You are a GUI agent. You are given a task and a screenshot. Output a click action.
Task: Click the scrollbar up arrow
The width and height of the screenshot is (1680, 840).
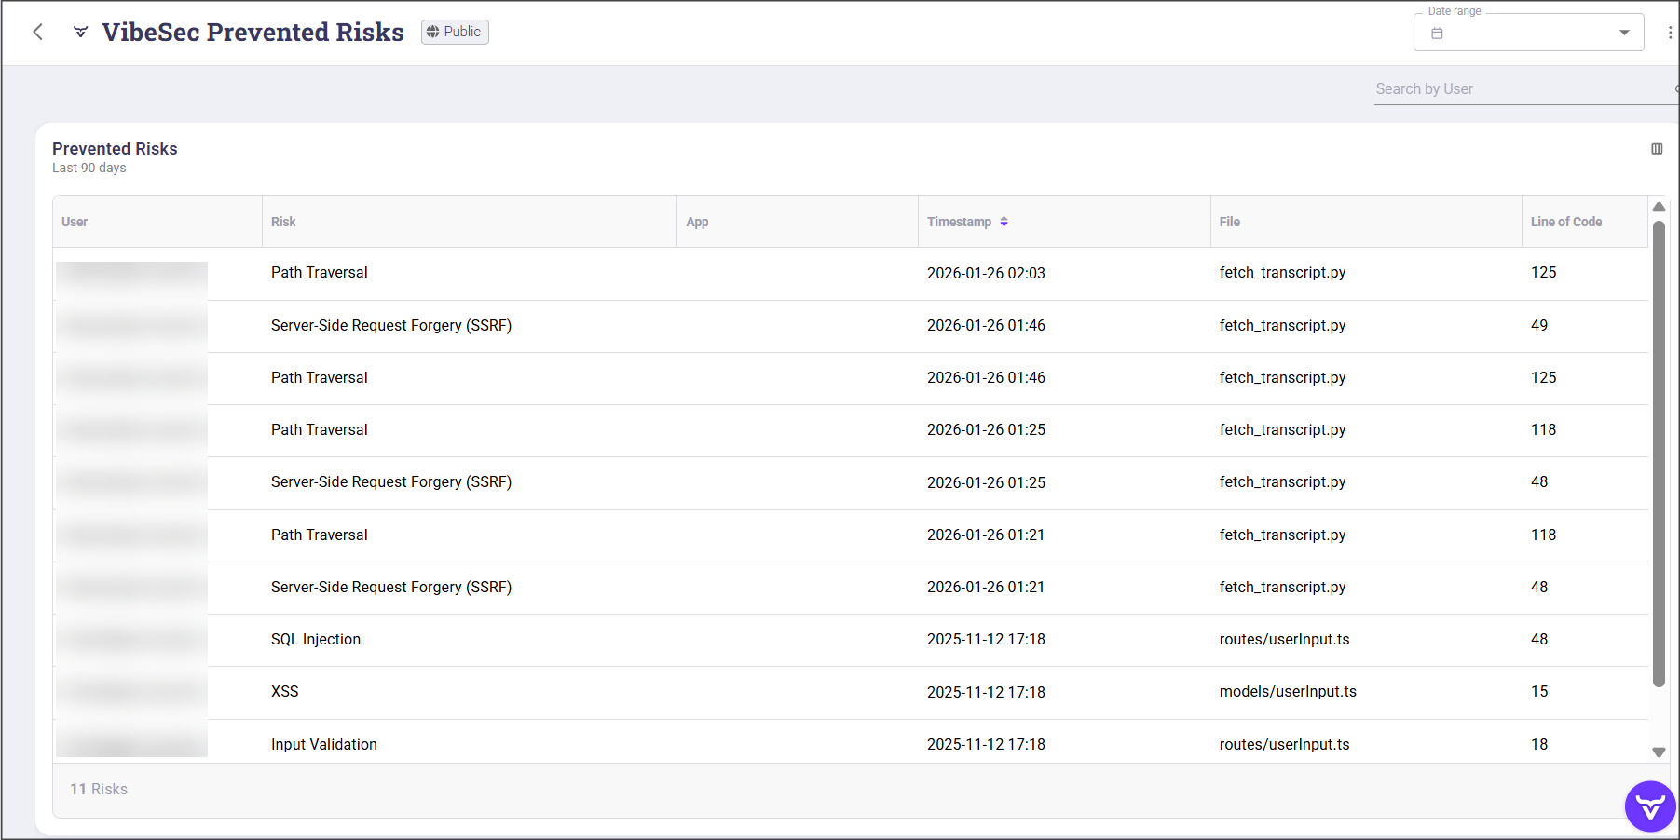[x=1659, y=207]
